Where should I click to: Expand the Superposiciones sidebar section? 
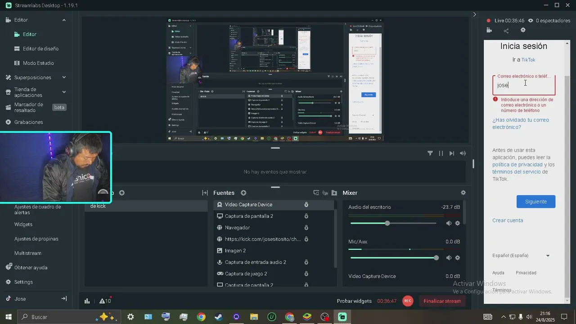coord(64,77)
